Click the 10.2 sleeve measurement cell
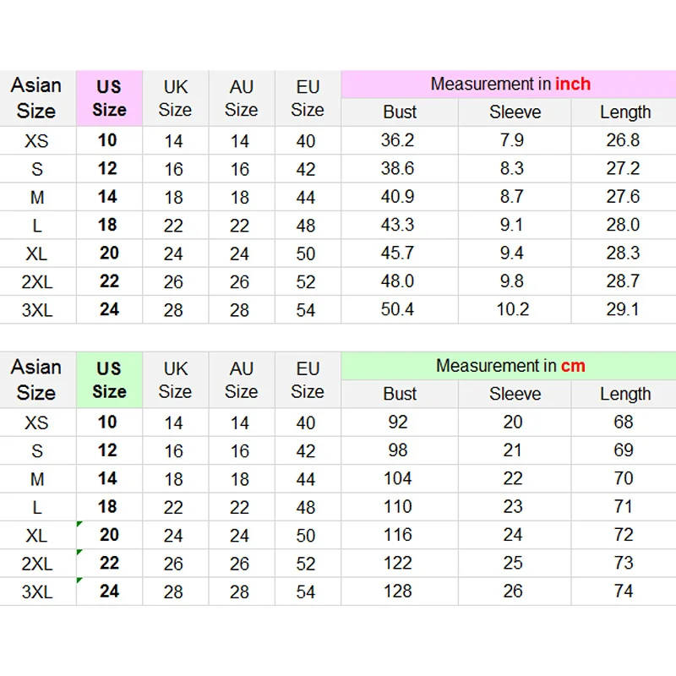 pos(513,309)
